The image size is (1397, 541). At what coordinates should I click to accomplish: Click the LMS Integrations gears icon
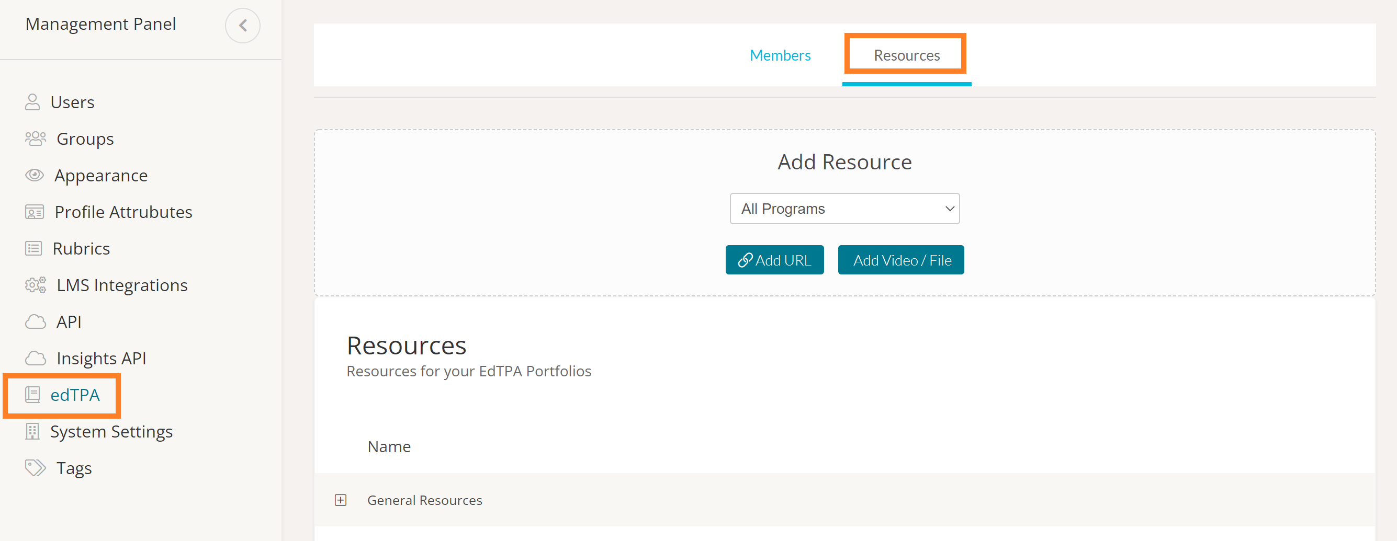click(35, 285)
